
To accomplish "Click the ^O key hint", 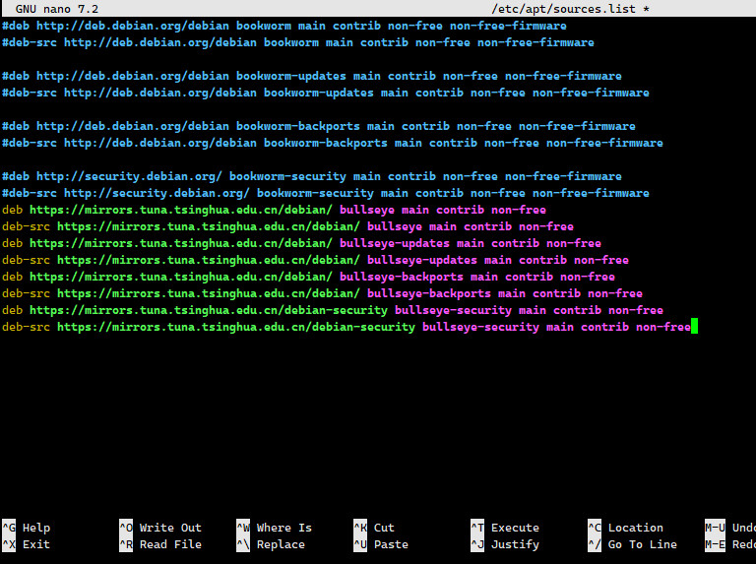I will tap(126, 528).
